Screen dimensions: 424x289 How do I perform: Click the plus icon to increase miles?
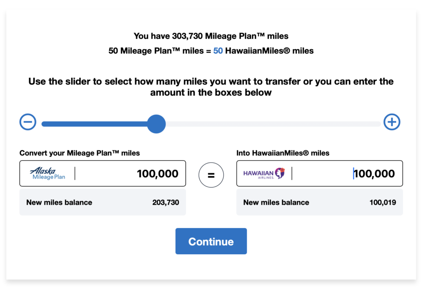pos(392,122)
